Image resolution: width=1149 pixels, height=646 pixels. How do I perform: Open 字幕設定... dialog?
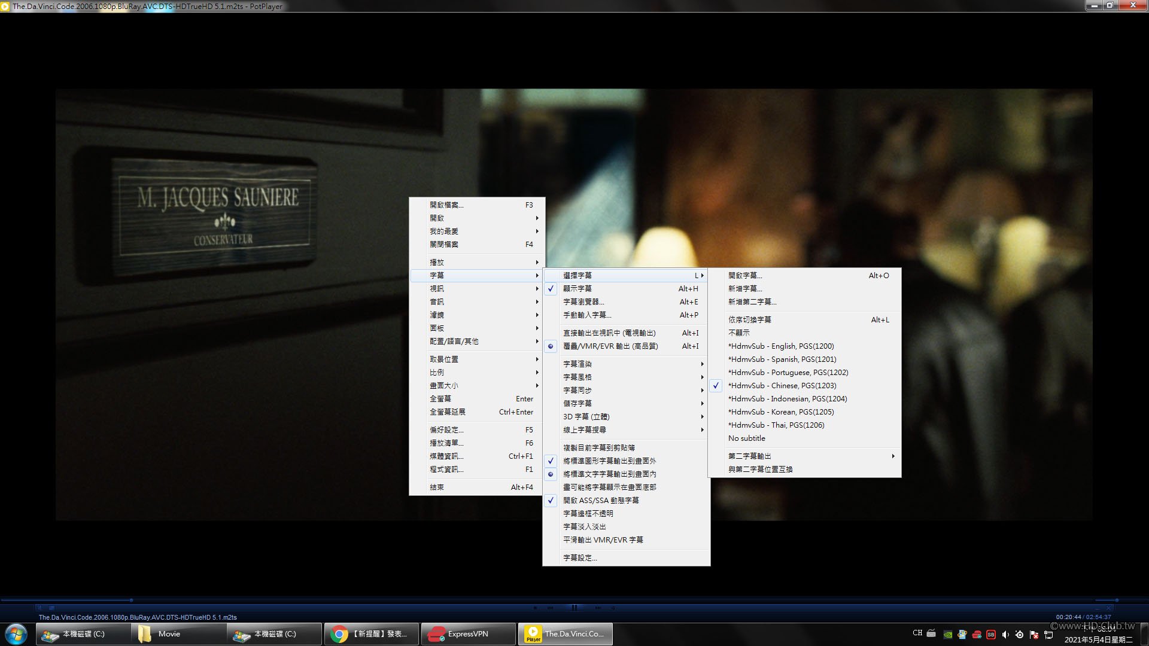point(626,558)
